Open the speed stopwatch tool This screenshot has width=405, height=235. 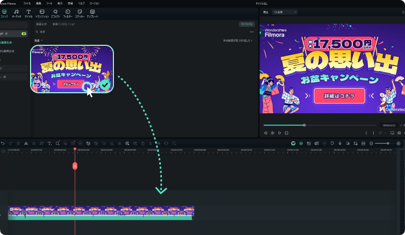point(143,143)
